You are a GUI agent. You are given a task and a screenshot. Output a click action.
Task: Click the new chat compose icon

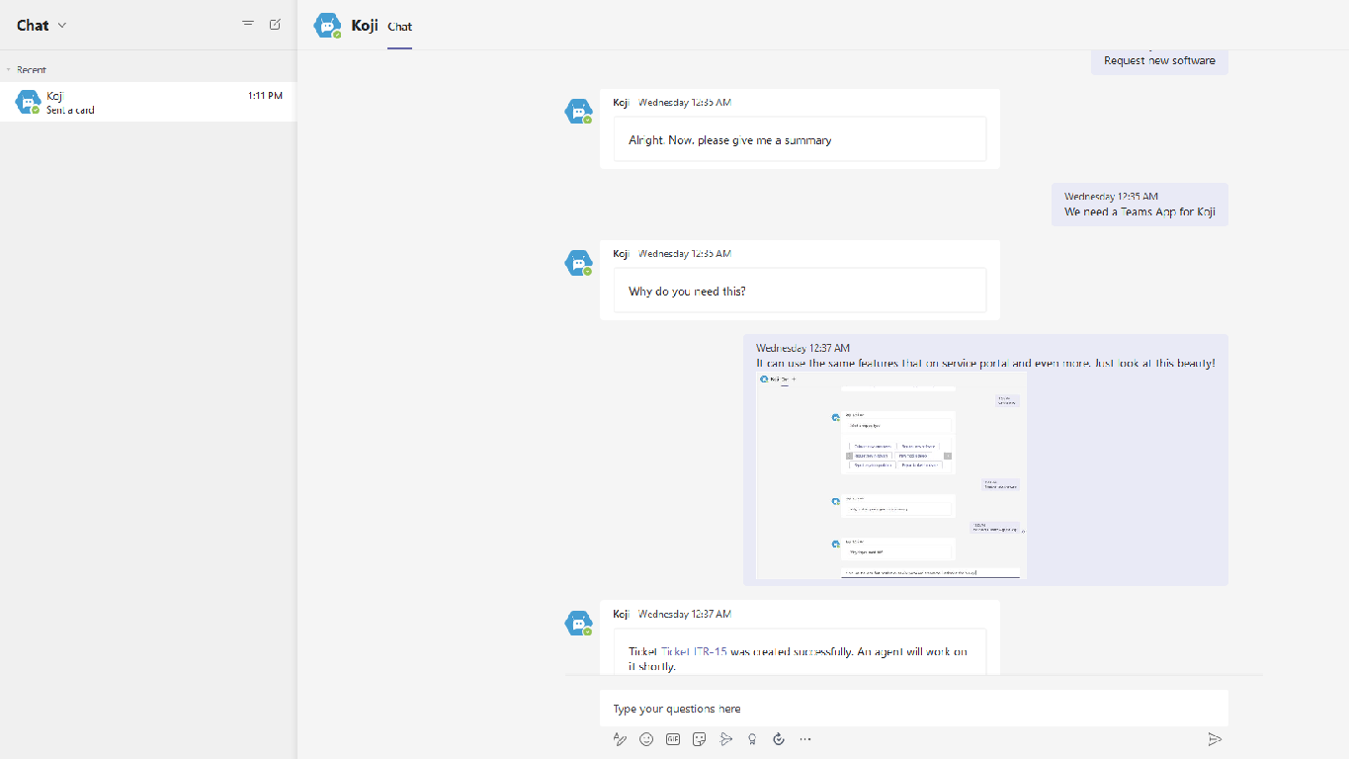[x=276, y=25]
